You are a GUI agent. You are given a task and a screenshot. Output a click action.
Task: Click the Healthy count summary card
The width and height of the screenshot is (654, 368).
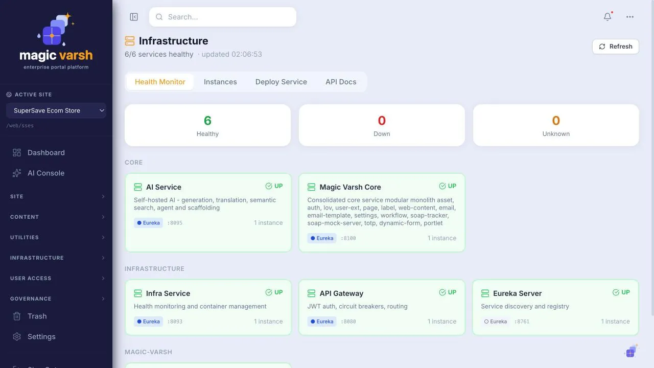click(207, 125)
